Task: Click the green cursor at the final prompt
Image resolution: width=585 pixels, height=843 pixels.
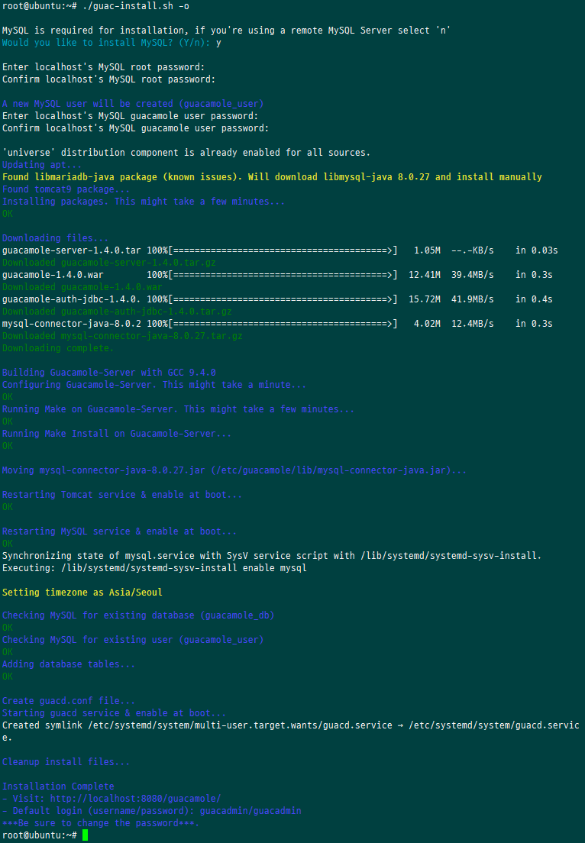Action: pos(86,835)
